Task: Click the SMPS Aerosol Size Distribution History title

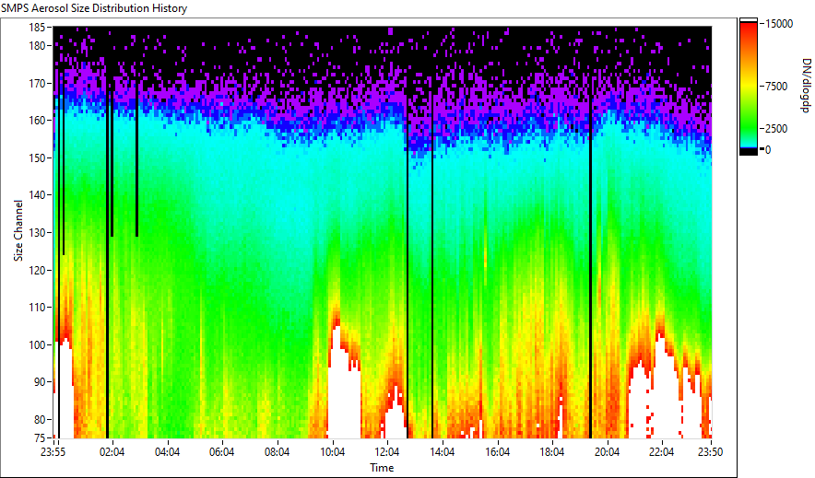Action: click(94, 8)
